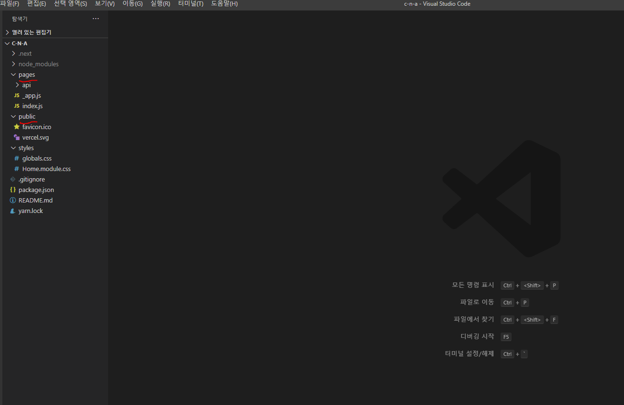Image resolution: width=624 pixels, height=405 pixels.
Task: Click the star icon of favicon.ico
Action: [x=17, y=127]
